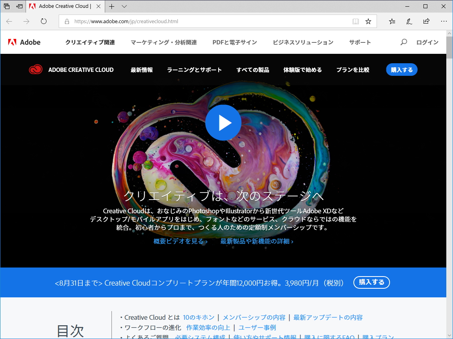Viewport: 453px width, 339px height.
Task: Toggle reading view in the address bar
Action: click(355, 22)
